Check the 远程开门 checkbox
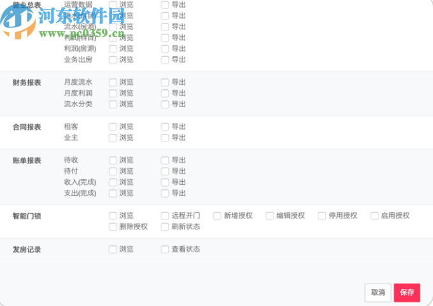This screenshot has height=306, width=433. (165, 216)
